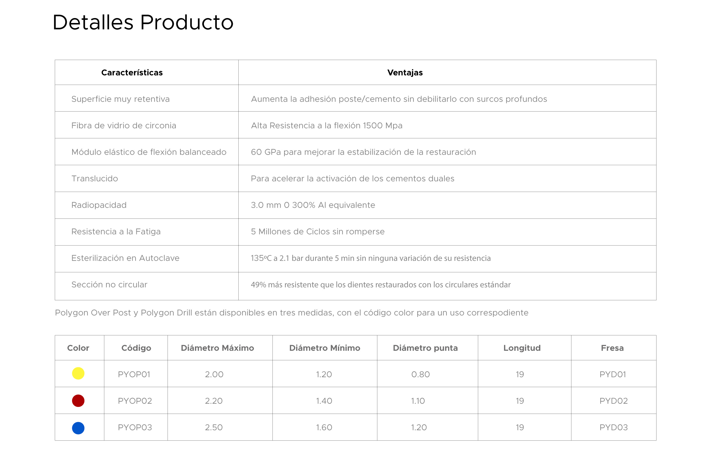This screenshot has width=711, height=471.
Task: Click product code PYOP02
Action: [135, 401]
